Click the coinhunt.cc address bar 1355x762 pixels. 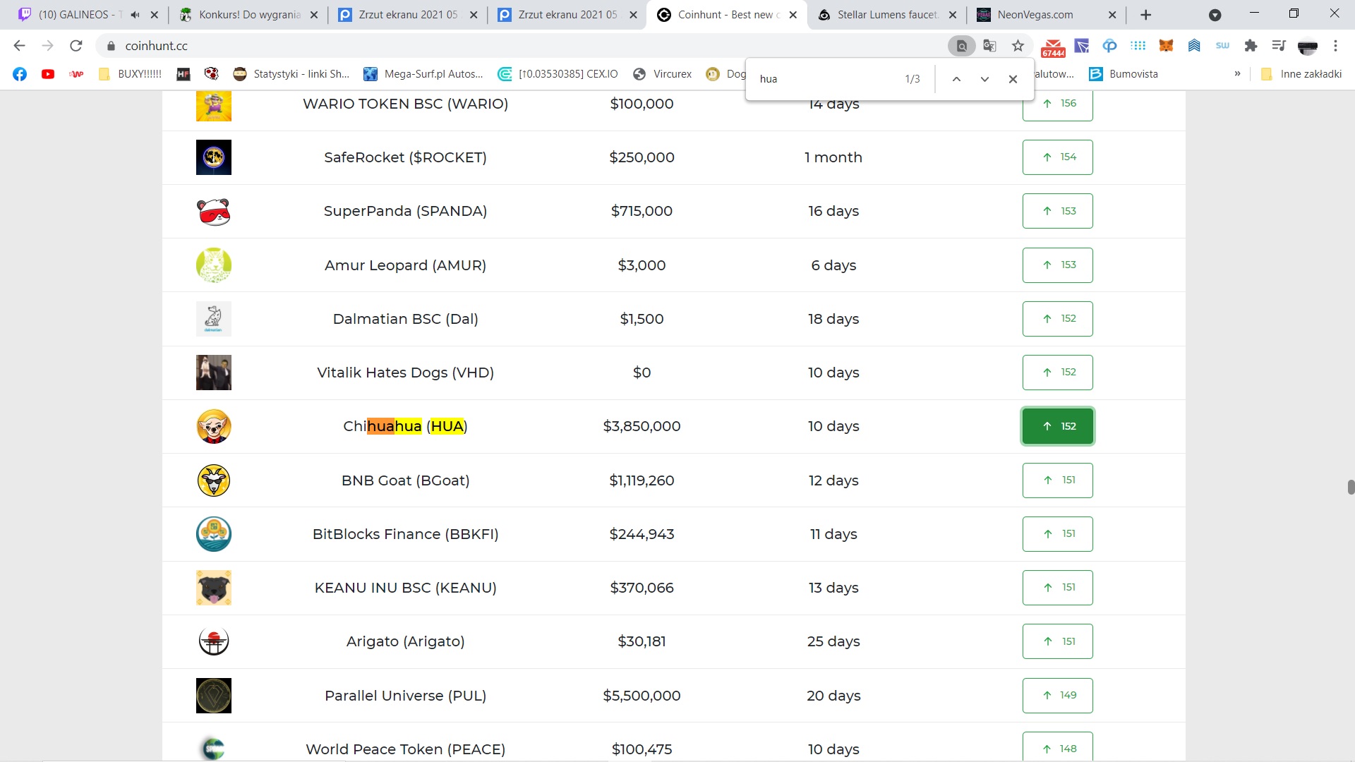point(522,46)
